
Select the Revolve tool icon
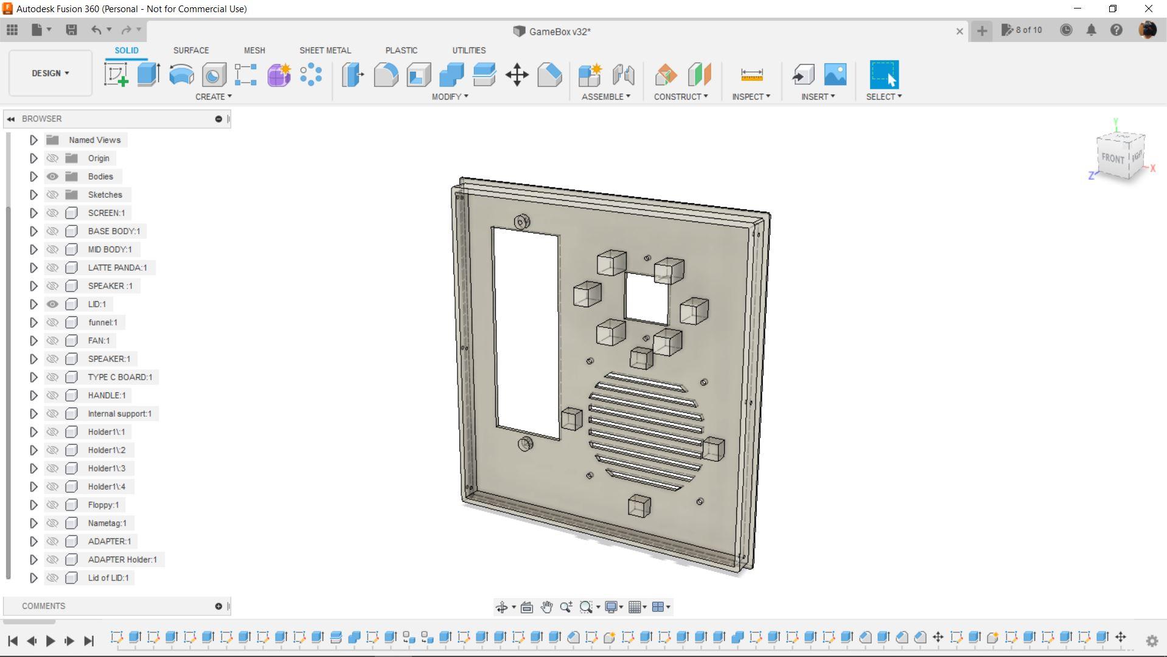click(181, 75)
